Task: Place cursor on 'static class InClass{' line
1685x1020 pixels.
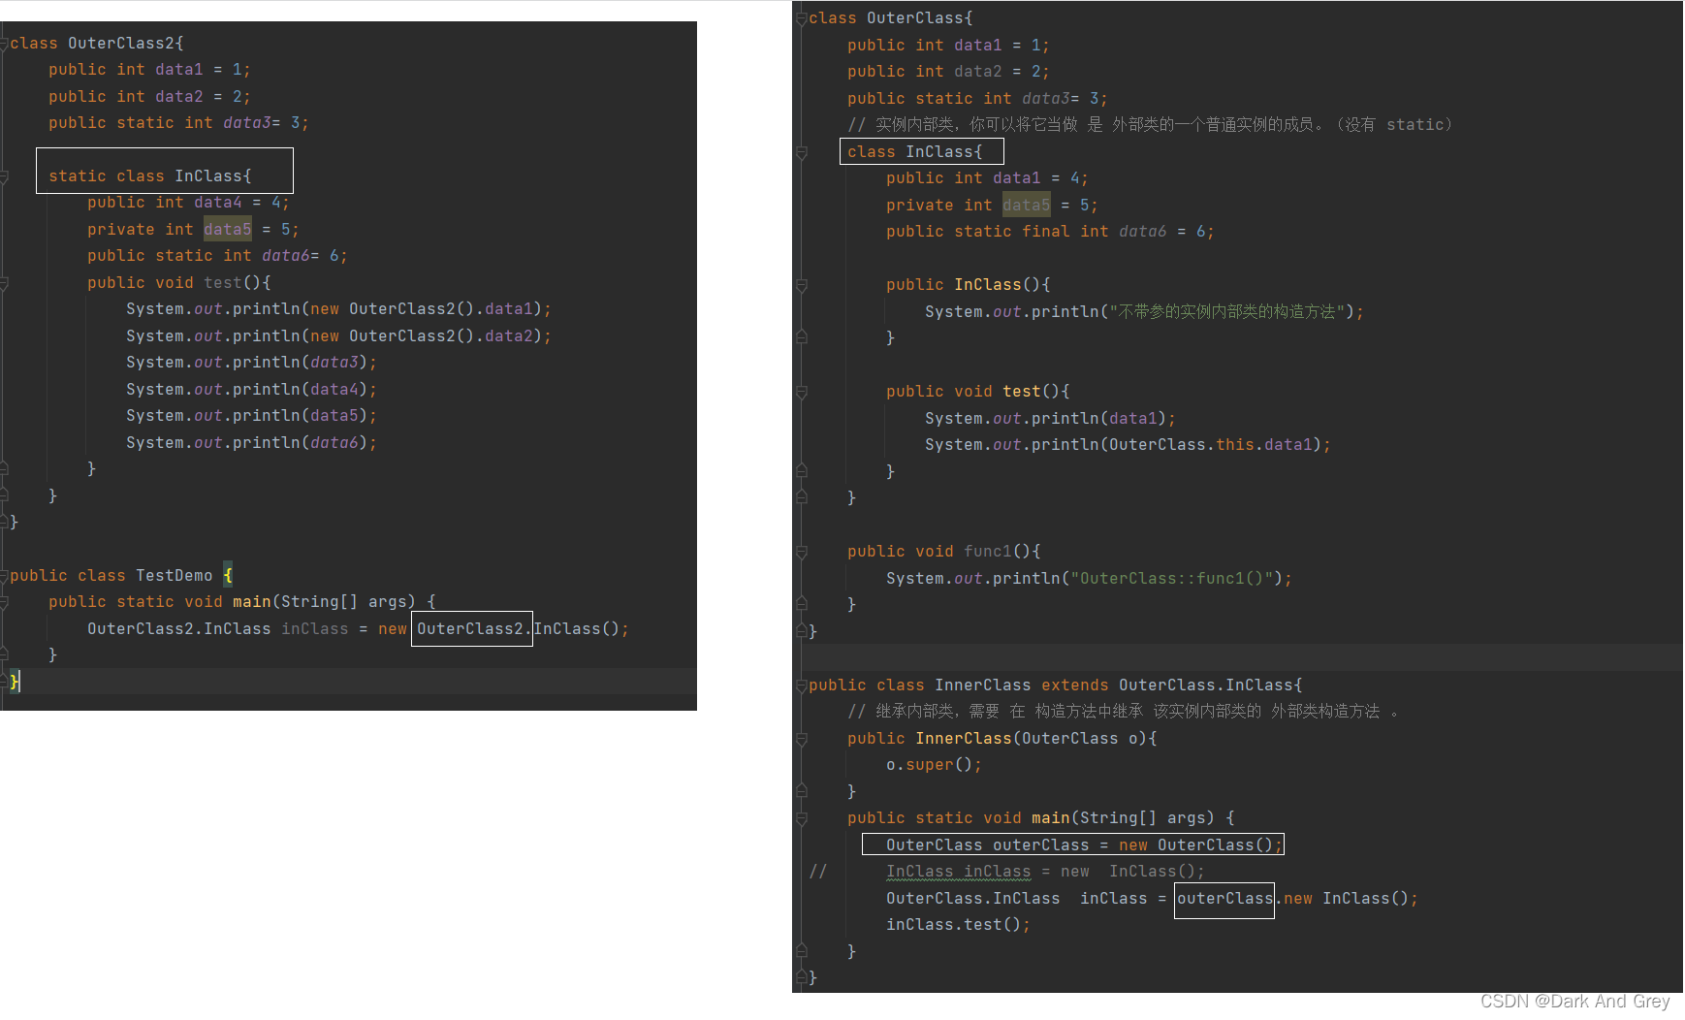Action: tap(150, 176)
